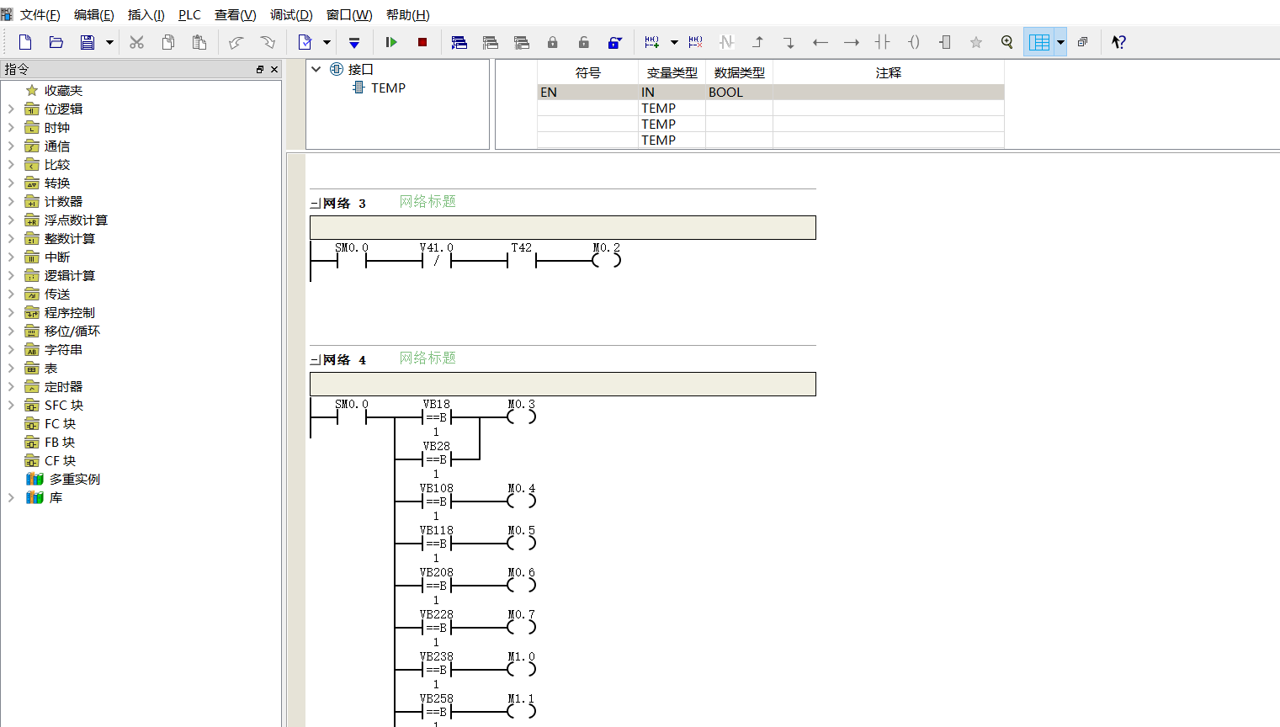Screen dimensions: 1280x727
Task: Run the PLC program
Action: (391, 42)
